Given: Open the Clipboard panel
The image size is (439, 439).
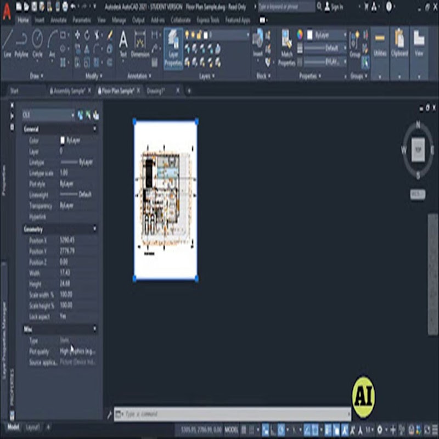Looking at the screenshot, I should pyautogui.click(x=399, y=53).
